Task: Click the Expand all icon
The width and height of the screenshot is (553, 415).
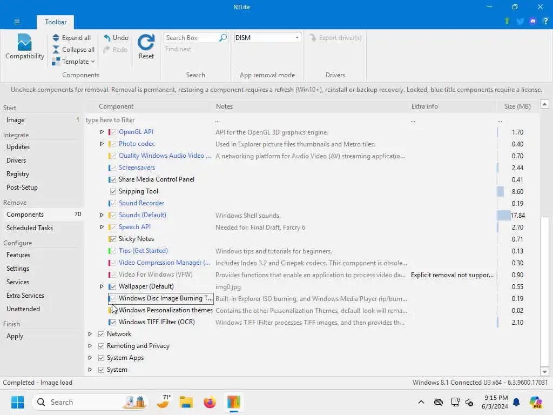Action: tap(56, 37)
